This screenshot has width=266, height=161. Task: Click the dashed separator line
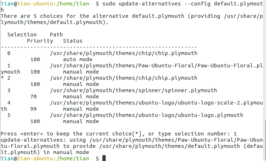coord(98,47)
